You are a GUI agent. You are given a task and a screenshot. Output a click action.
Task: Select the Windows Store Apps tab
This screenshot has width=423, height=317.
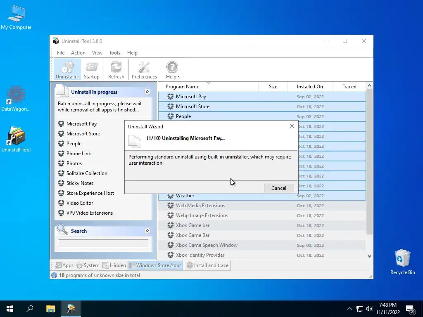pyautogui.click(x=155, y=265)
